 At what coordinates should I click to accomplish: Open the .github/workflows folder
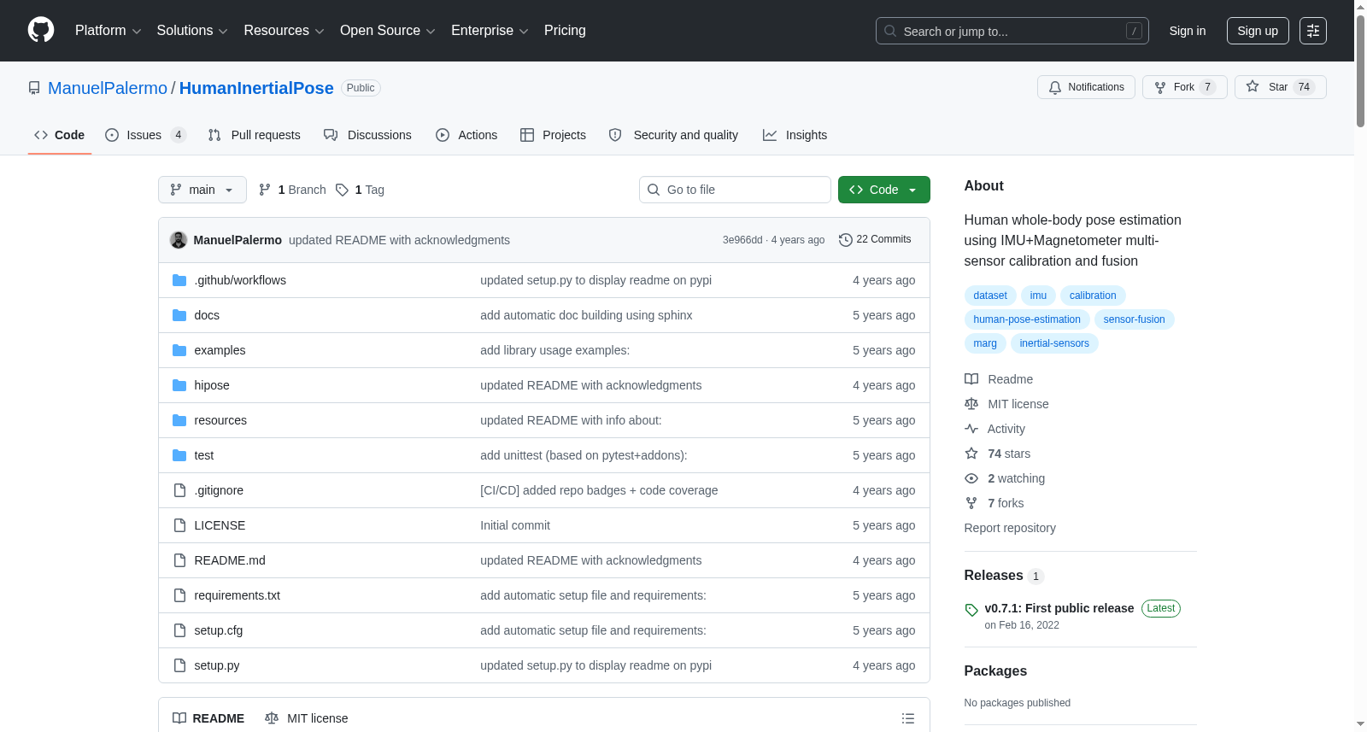point(240,280)
